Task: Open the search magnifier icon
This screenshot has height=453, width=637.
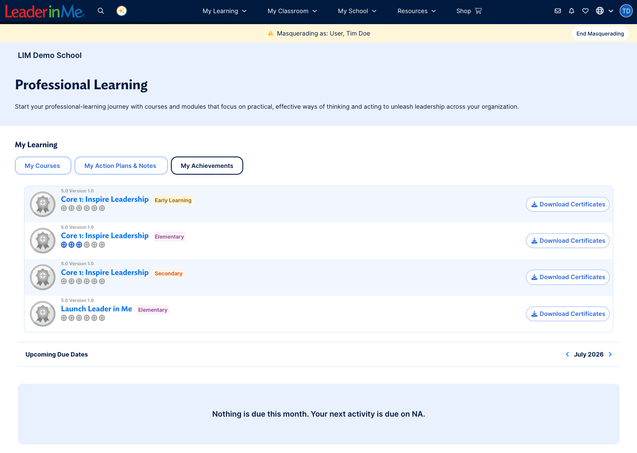Action: pos(101,11)
